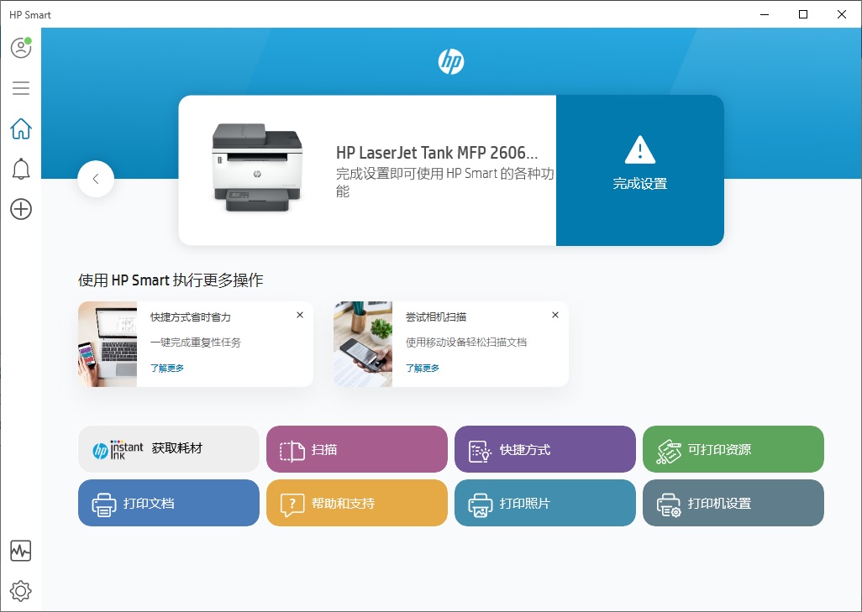The height and width of the screenshot is (612, 862).
Task: Select the Home house icon in sidebar
Action: (x=19, y=128)
